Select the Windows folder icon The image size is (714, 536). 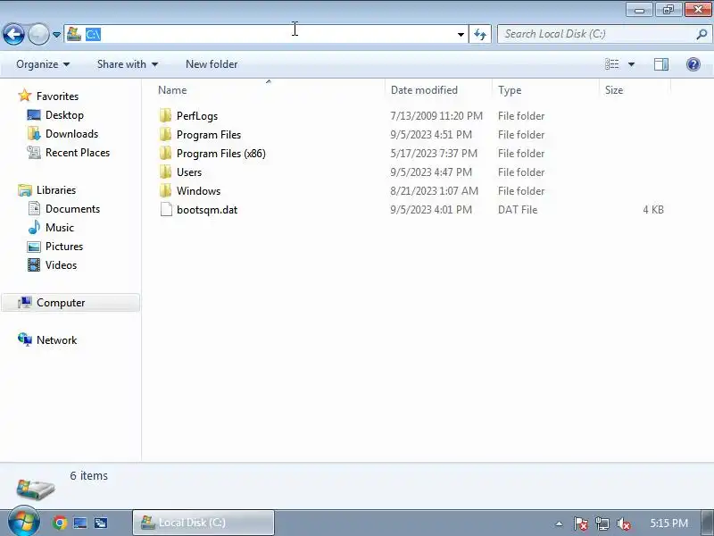point(166,190)
